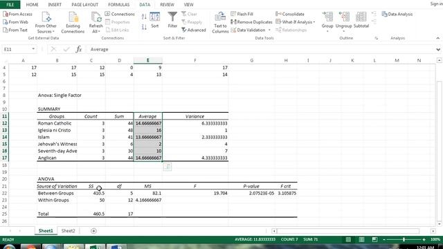Open the Sort dialog
Viewport: 443px width, 249px height.
pyautogui.click(x=155, y=20)
